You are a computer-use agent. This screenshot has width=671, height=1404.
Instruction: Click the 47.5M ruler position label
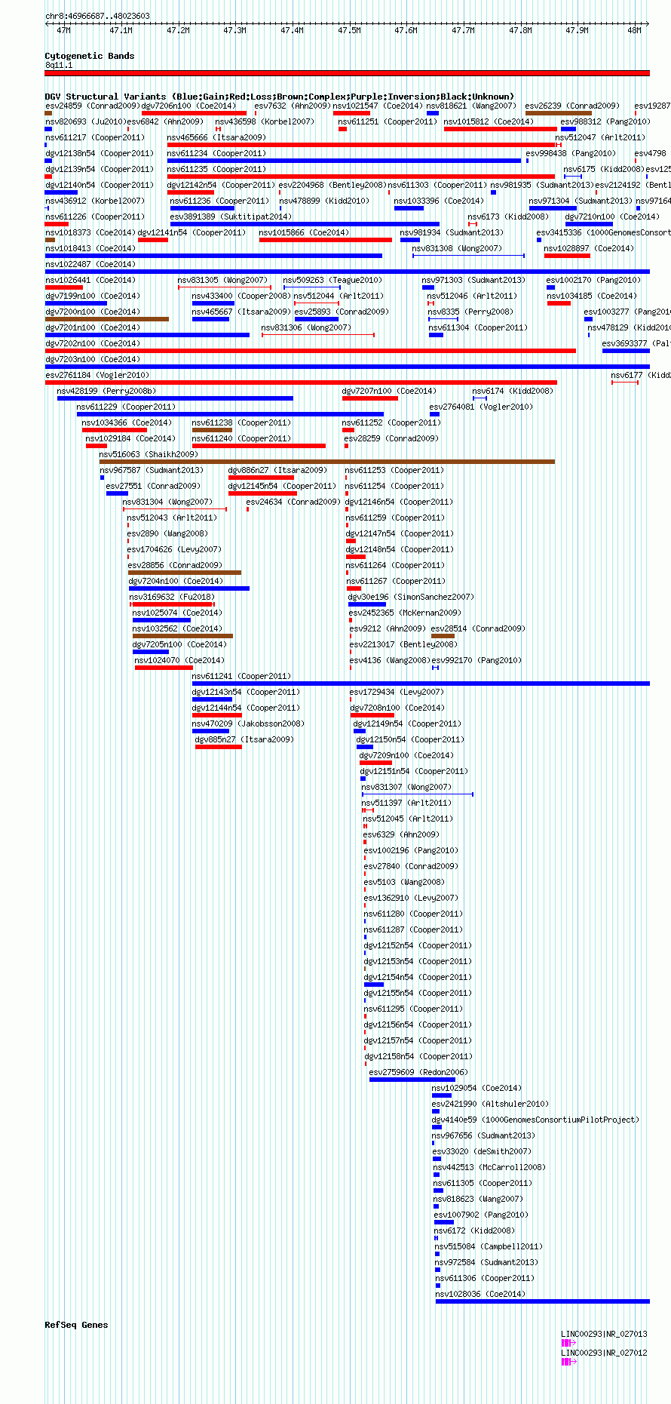[349, 30]
